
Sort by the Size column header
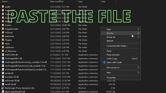103,2
